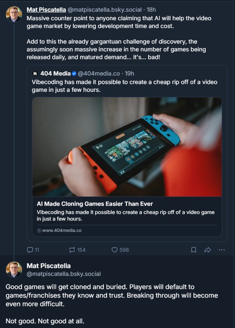This screenshot has height=328, width=235.
Task: Open the share arrow icon
Action: (208, 250)
